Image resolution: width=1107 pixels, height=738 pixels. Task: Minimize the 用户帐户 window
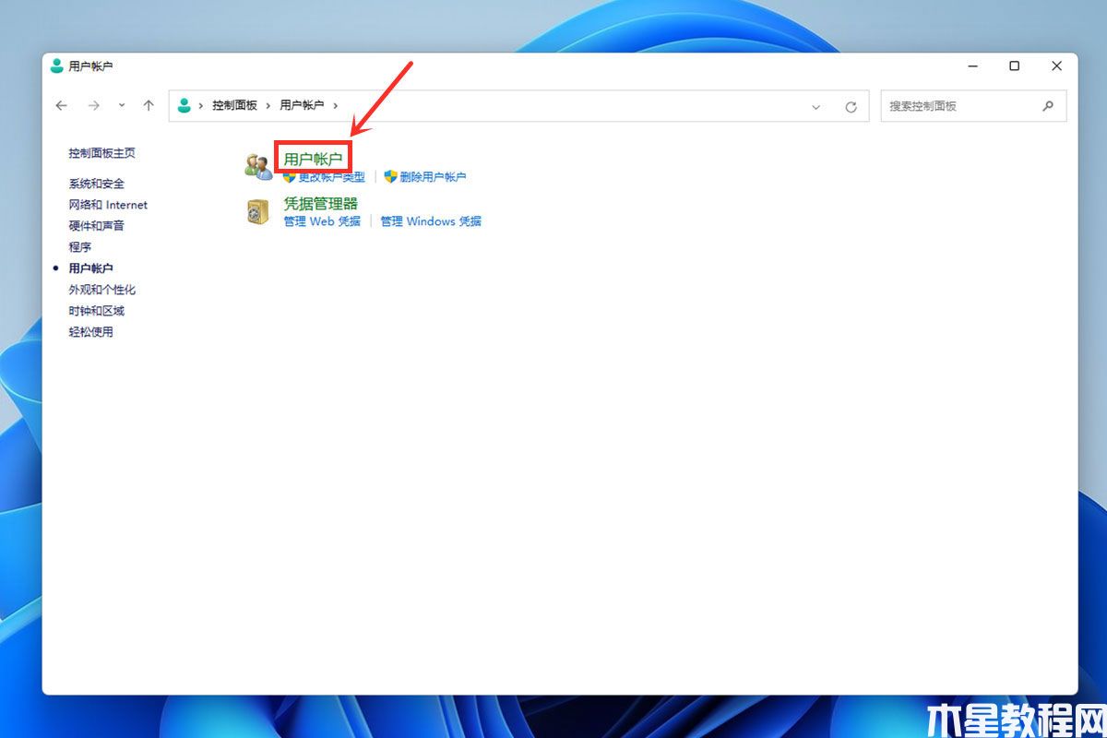click(973, 66)
